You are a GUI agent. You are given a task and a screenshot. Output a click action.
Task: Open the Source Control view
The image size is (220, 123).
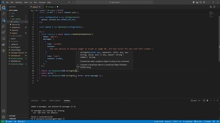pyautogui.click(x=3, y=20)
